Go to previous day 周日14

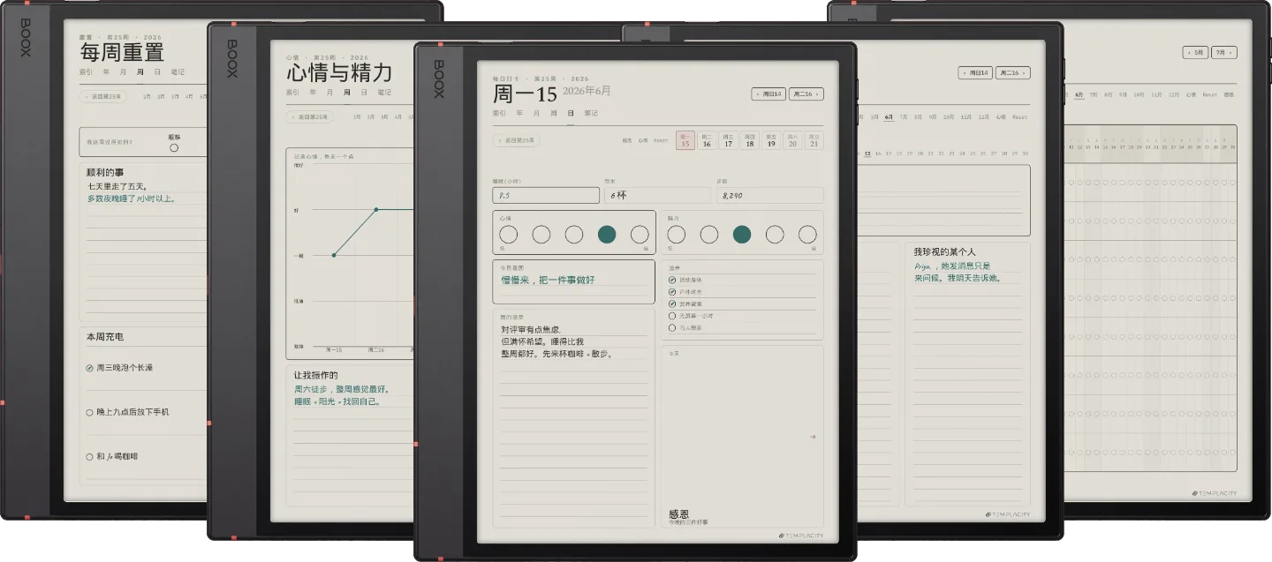(768, 94)
